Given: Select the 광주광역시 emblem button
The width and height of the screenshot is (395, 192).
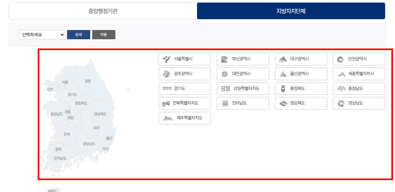Looking at the screenshot, I should pos(184,74).
